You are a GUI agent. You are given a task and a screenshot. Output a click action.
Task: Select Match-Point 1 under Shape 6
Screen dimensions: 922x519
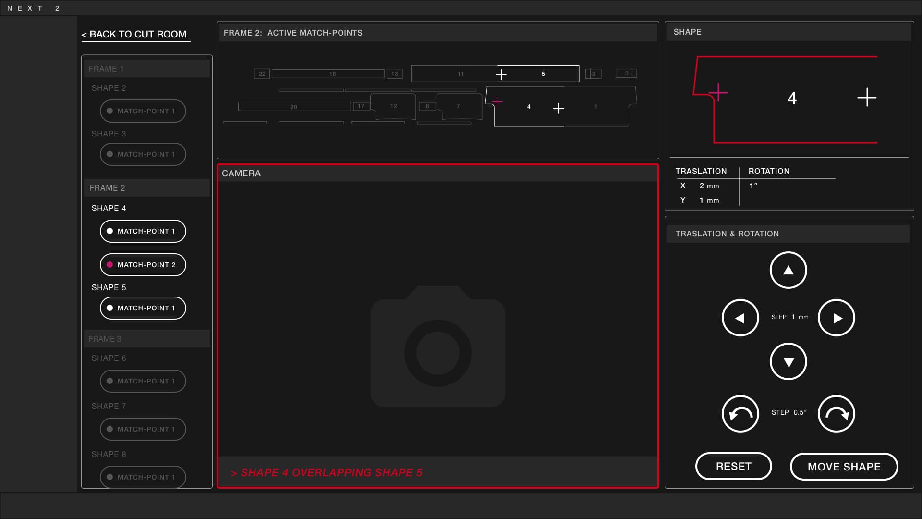[143, 381]
